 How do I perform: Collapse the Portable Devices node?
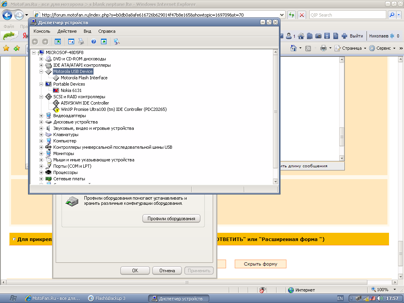point(41,84)
